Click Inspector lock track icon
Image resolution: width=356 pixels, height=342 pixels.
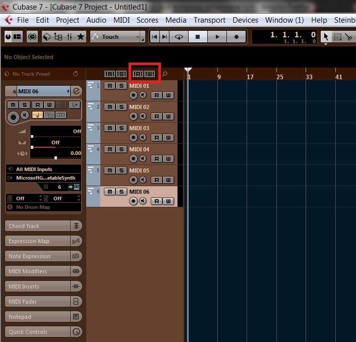(x=49, y=115)
